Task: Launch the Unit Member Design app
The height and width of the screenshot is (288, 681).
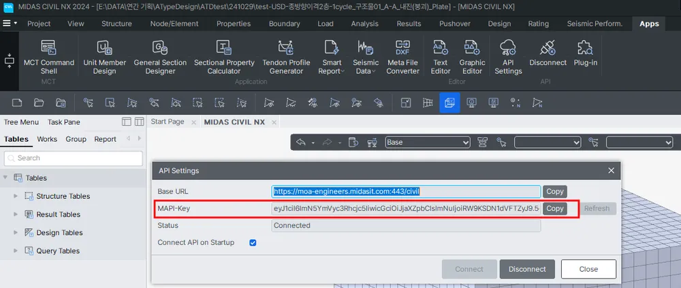Action: coord(104,57)
